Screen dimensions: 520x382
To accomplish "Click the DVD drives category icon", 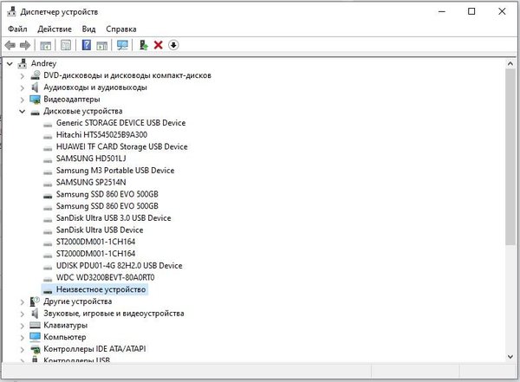I will 36,75.
